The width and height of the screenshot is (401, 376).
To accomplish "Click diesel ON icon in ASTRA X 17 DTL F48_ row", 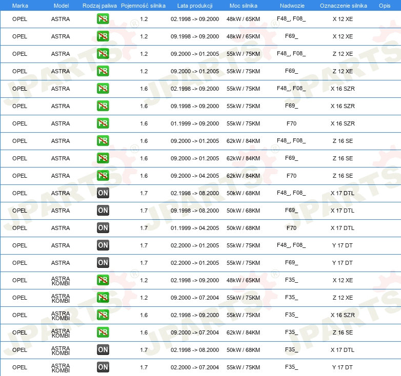I will coord(103,193).
